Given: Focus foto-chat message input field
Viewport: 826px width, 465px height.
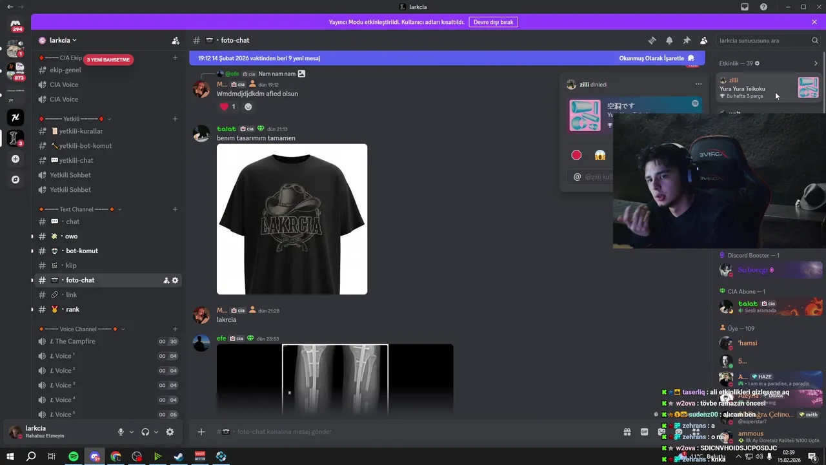Looking at the screenshot, I should 413,431.
